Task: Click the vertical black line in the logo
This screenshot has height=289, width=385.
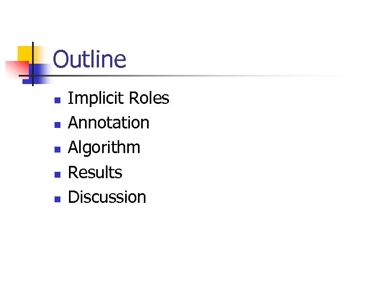Action: tap(32, 54)
